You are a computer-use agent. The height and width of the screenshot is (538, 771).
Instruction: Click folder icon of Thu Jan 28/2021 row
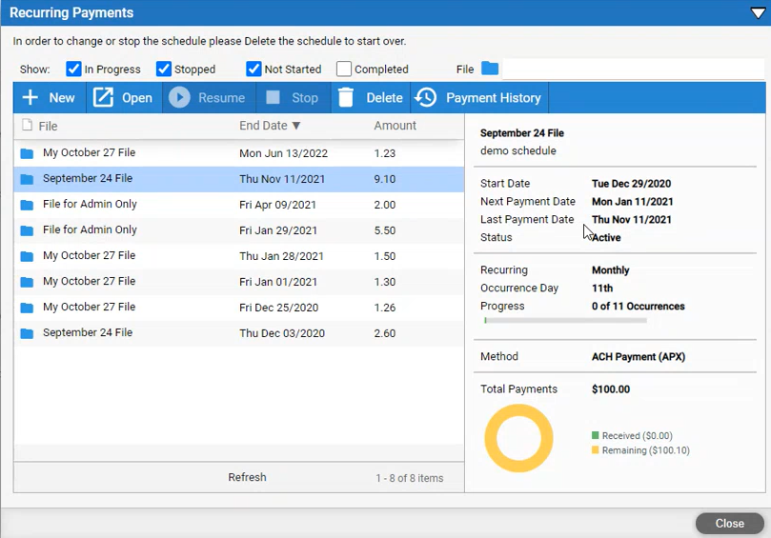(27, 256)
